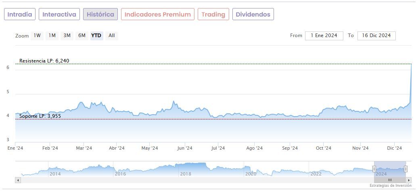Click the scrollbar right arrow button
The height and width of the screenshot is (192, 418).
[x=409, y=180]
